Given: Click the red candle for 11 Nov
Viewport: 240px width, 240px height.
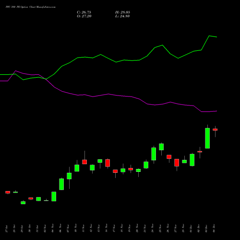Looking at the screenshot, I should (x=84, y=162).
